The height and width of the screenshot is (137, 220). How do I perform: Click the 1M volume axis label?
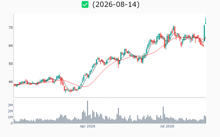click(10, 117)
